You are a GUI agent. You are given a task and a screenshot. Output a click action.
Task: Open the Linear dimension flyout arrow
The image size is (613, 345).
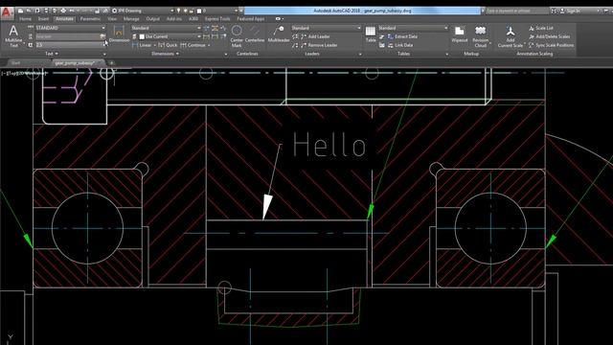tap(155, 45)
